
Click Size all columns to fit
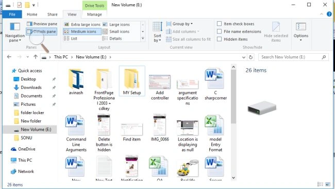coord(189,39)
